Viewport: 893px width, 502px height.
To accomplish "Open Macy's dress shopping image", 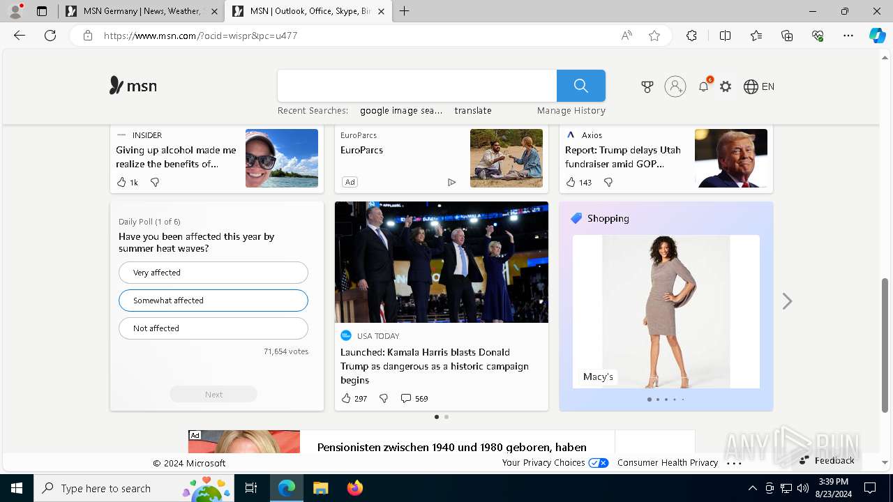I will pyautogui.click(x=666, y=312).
